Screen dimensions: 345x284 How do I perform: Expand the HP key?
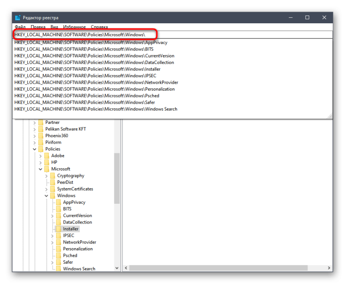click(41, 162)
